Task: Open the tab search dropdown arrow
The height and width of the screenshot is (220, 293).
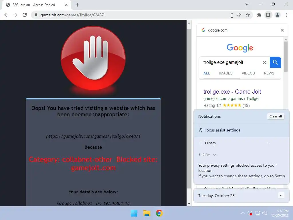Action: tap(247, 4)
